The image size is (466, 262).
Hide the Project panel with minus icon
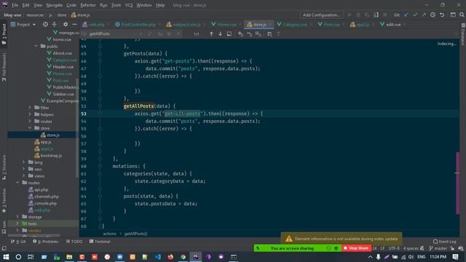coord(74,24)
